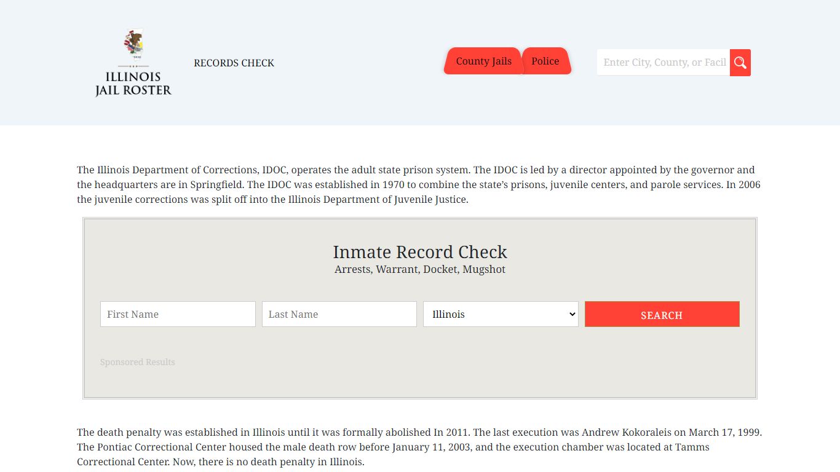Screen dimensions: 840x472
Task: Expand the Illinois state dropdown
Action: pyautogui.click(x=501, y=314)
